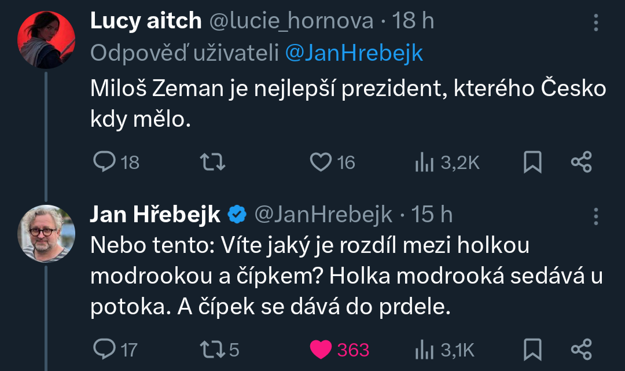Share Lucy aitch's tweet
The width and height of the screenshot is (625, 371).
582,162
